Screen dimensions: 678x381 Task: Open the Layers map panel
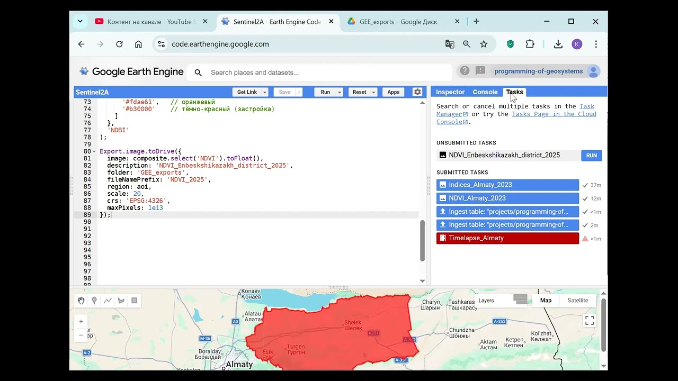coord(502,301)
